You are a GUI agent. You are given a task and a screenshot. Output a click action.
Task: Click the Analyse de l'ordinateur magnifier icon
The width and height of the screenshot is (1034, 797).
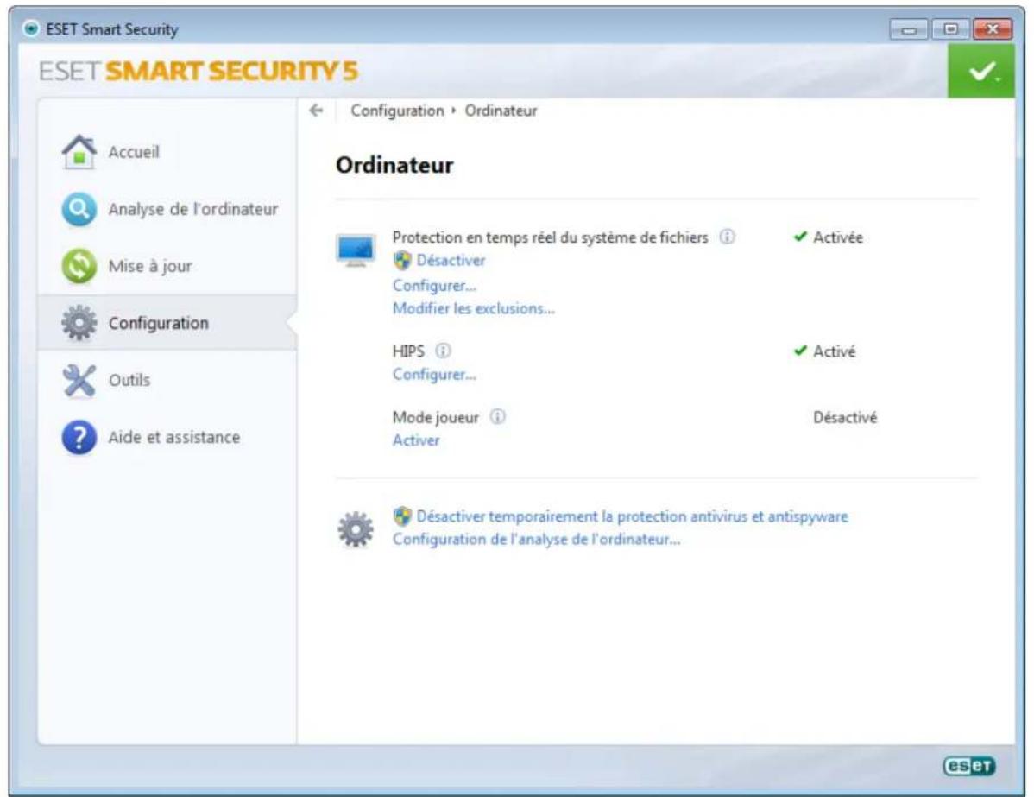tap(79, 209)
